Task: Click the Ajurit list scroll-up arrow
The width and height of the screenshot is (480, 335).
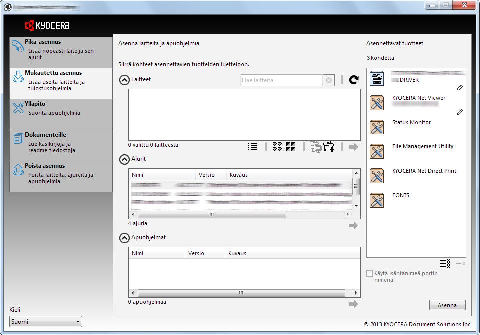Action: pyautogui.click(x=356, y=173)
